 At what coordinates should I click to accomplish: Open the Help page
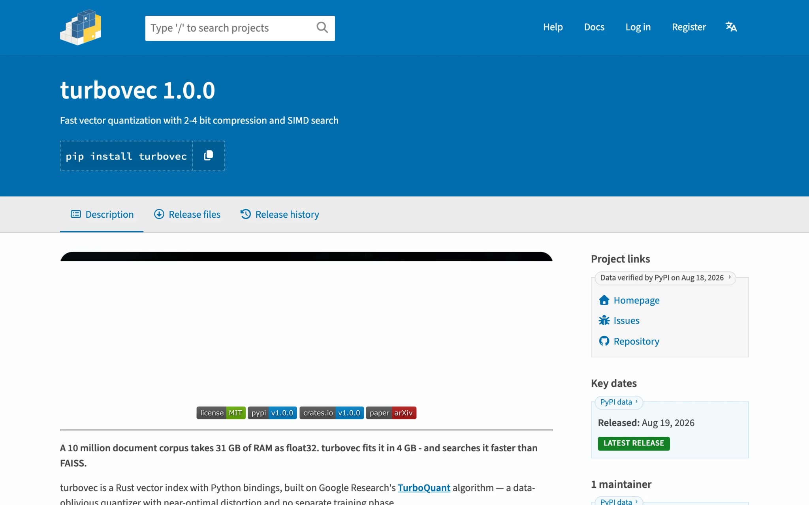pyautogui.click(x=553, y=27)
